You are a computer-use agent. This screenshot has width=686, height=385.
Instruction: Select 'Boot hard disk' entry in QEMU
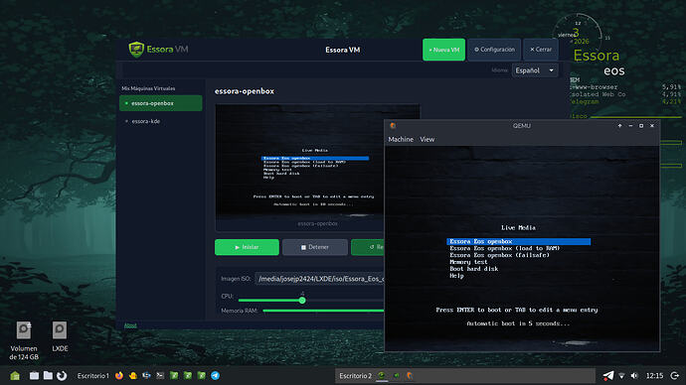pos(474,269)
